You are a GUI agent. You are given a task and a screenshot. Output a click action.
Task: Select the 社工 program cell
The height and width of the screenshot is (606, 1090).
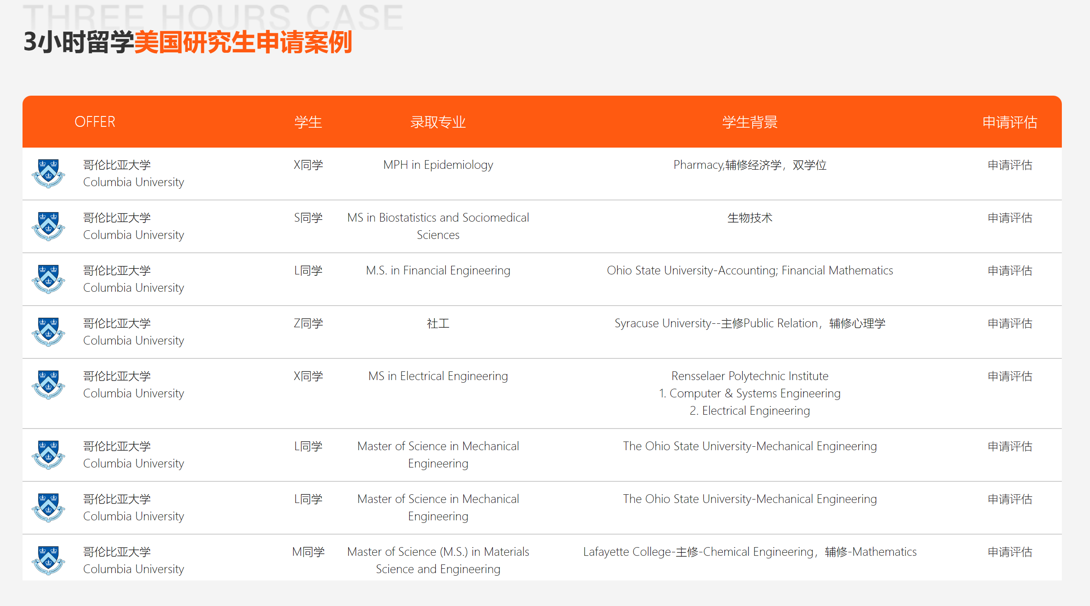[x=438, y=323]
